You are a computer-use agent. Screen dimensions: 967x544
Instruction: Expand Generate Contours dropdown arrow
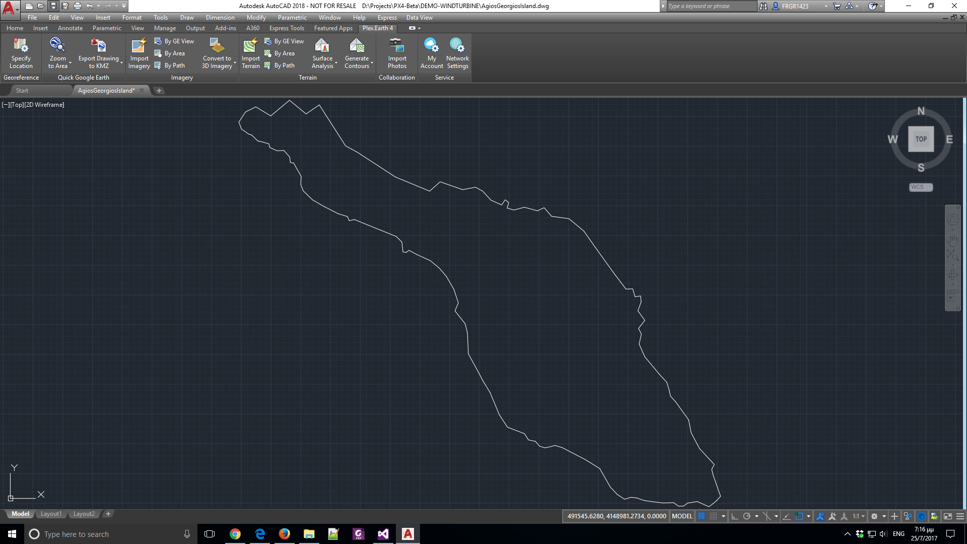(372, 63)
